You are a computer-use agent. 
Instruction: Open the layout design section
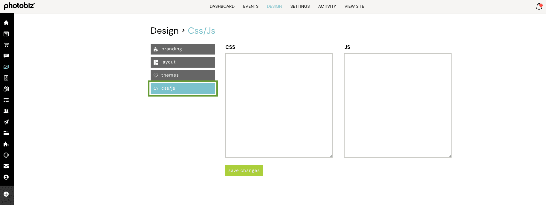point(183,62)
